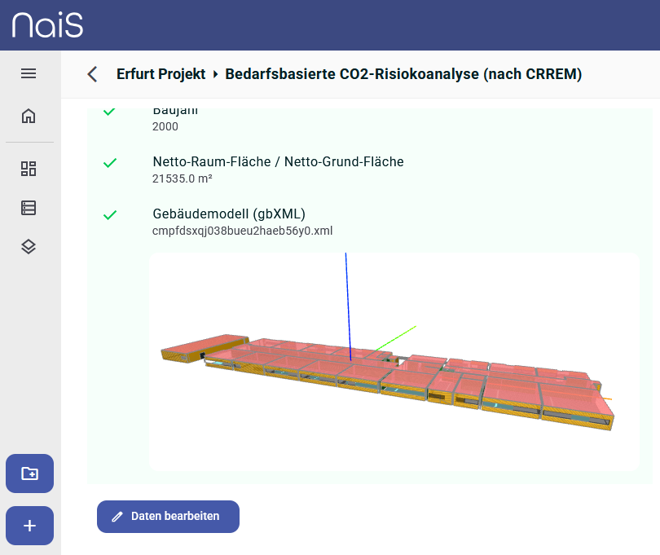Click the pencil icon in Daten bearbeiten

point(117,517)
